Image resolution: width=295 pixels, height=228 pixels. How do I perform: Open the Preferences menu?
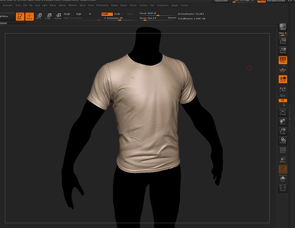pos(102,5)
